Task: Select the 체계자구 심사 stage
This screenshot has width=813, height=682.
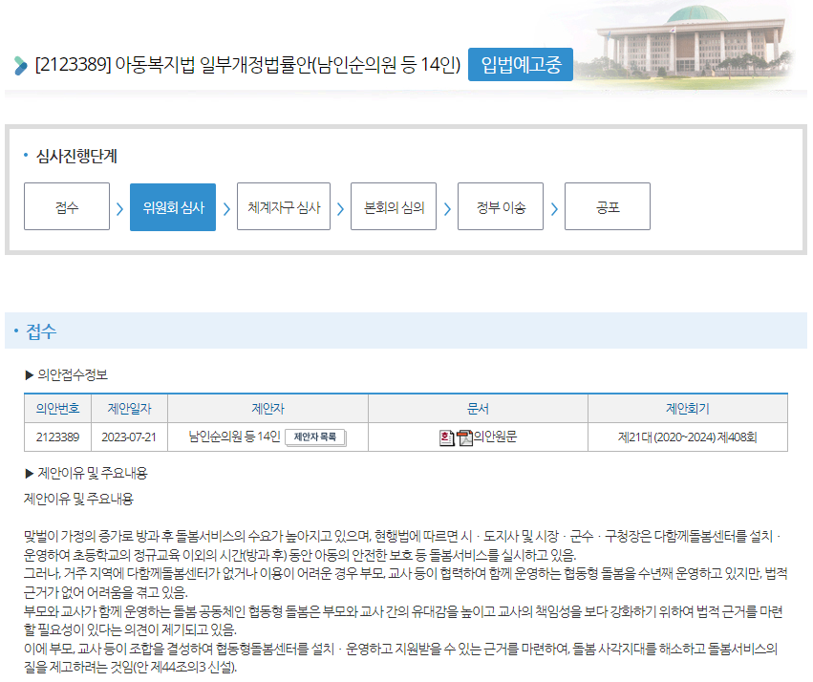Action: (284, 207)
